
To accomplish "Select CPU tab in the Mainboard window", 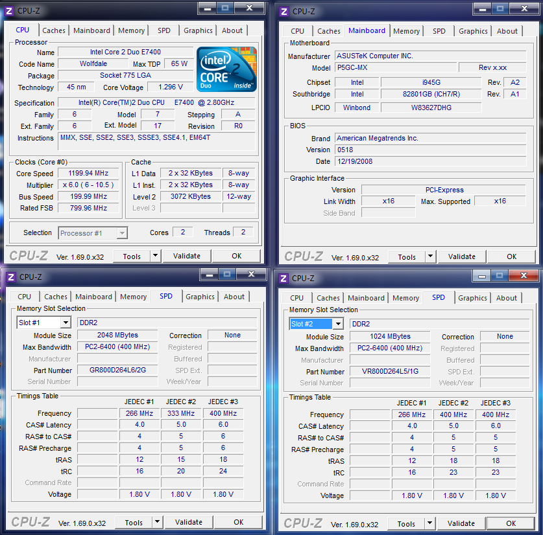I will 297,31.
